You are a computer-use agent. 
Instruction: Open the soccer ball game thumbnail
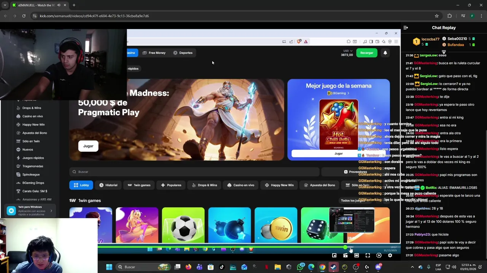183,225
